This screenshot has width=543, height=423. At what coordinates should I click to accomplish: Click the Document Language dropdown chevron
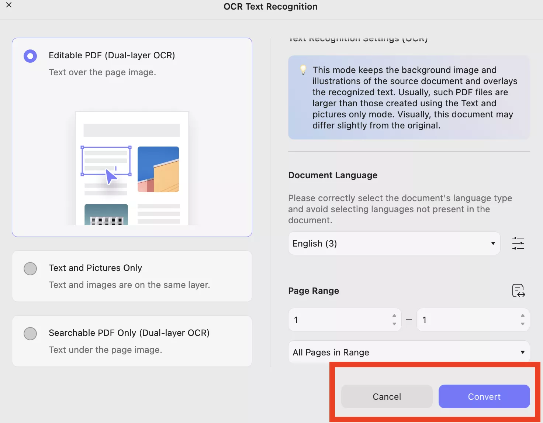click(x=493, y=243)
